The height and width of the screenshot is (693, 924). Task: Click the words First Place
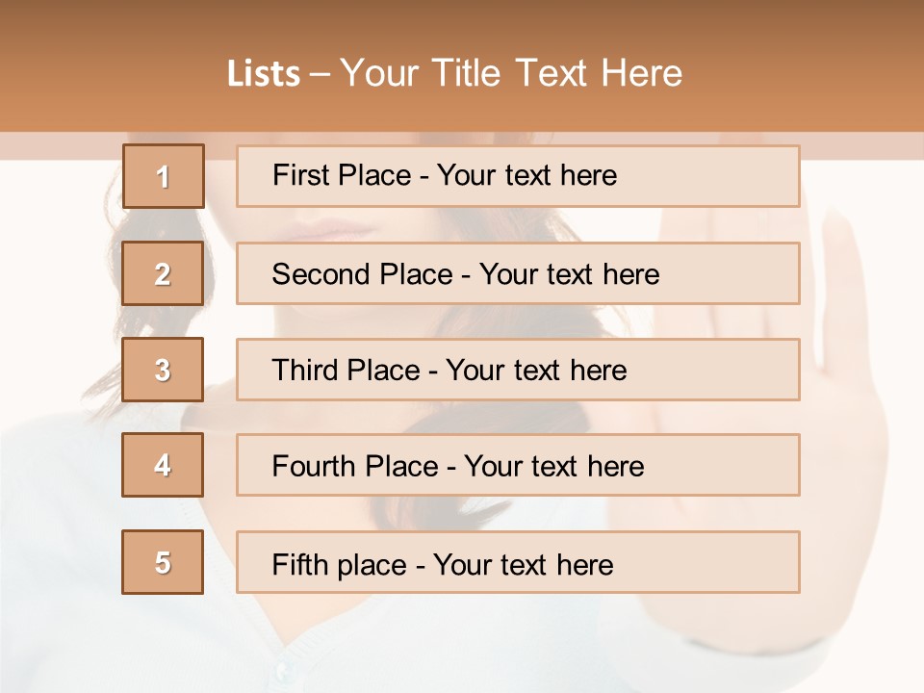[x=342, y=175]
